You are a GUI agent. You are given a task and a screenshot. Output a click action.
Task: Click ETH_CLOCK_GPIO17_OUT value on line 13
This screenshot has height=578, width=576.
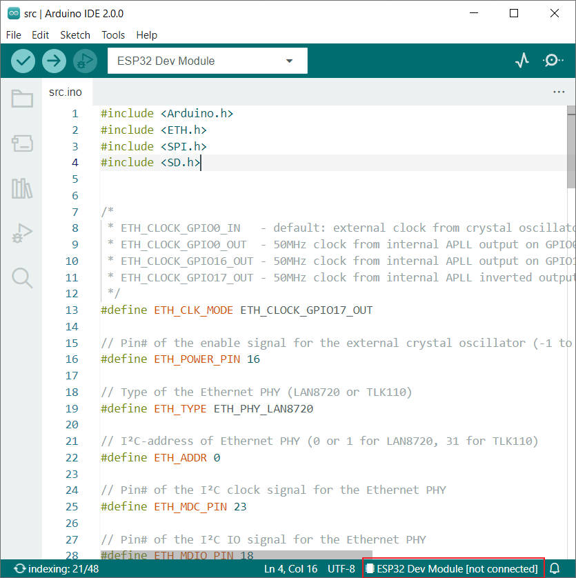306,310
